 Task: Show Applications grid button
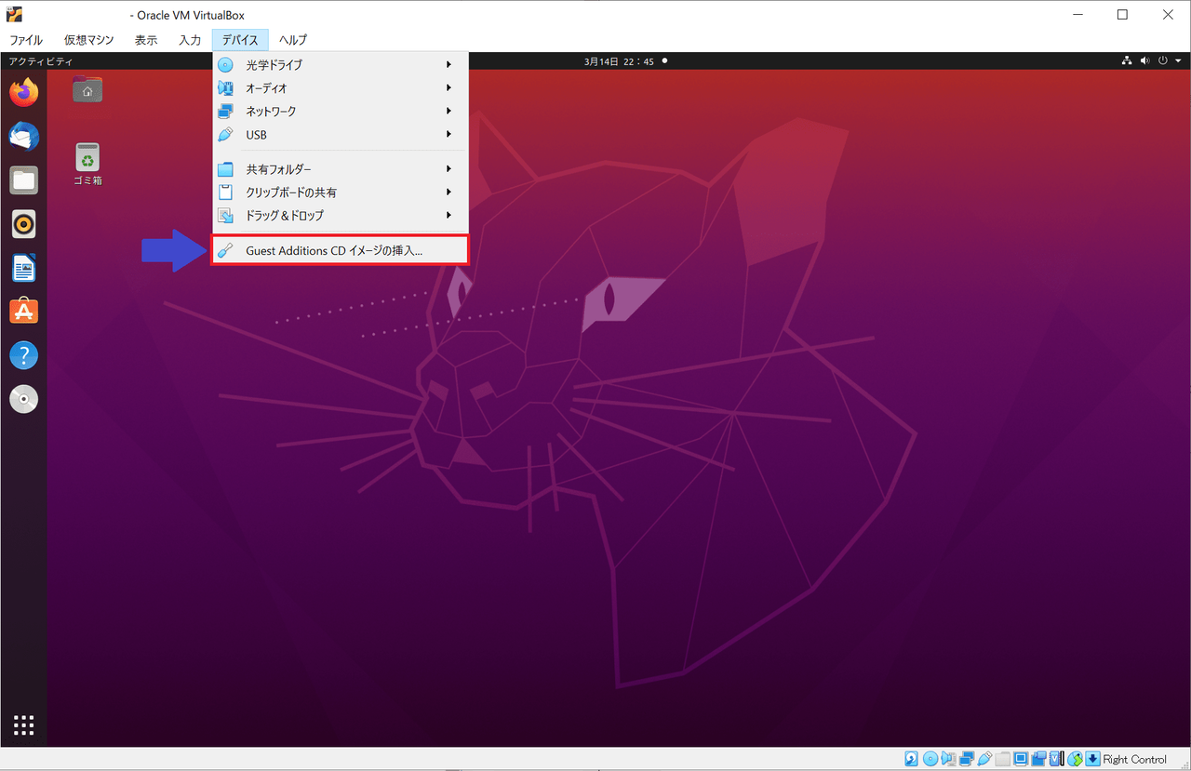click(23, 724)
